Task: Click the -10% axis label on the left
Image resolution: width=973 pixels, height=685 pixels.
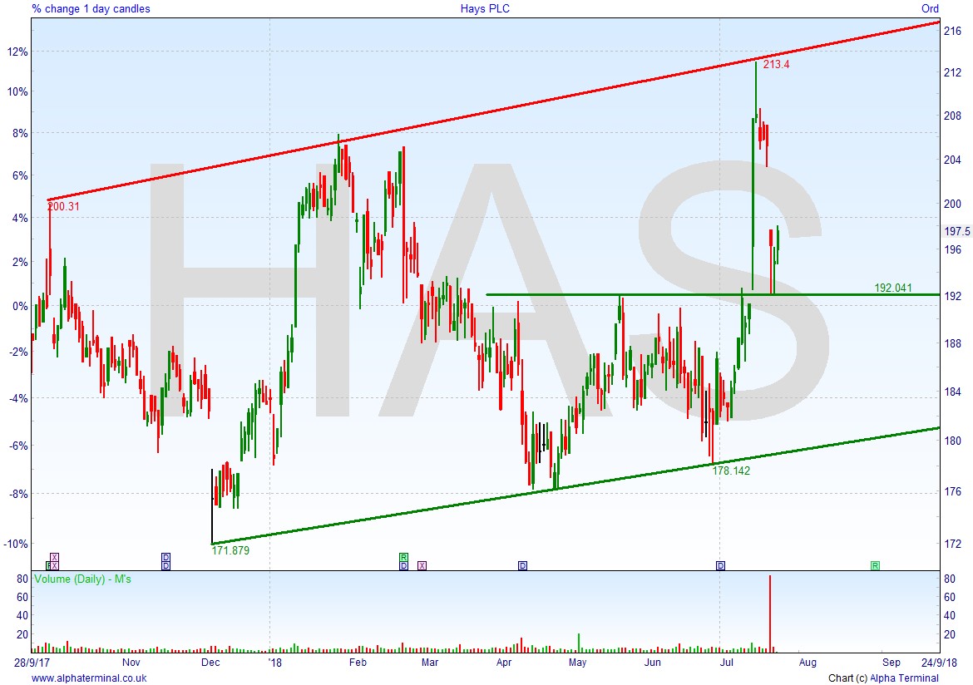Action: pos(16,545)
